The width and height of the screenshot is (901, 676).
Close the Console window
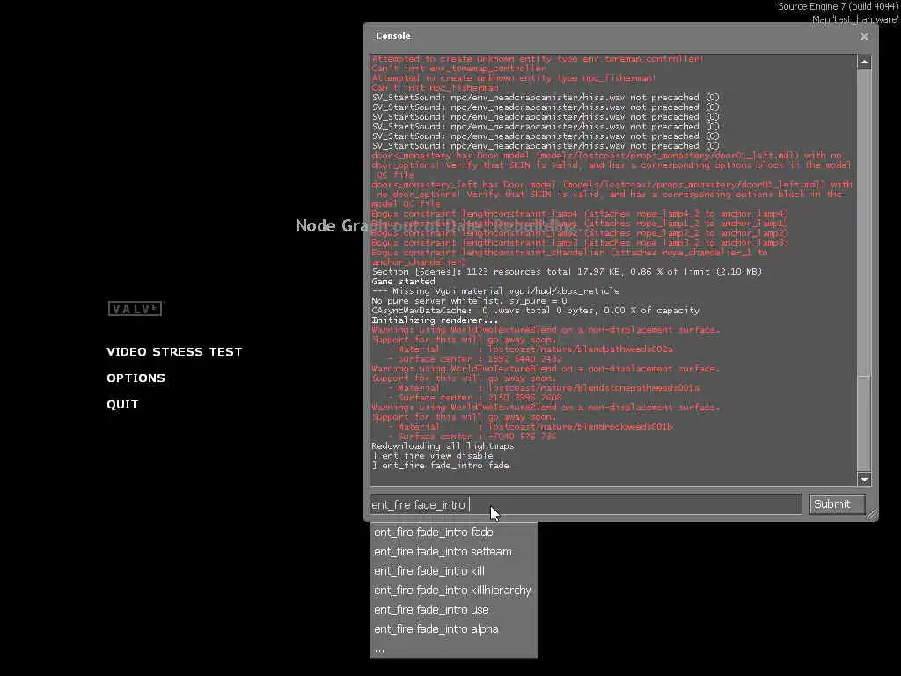[x=864, y=37]
